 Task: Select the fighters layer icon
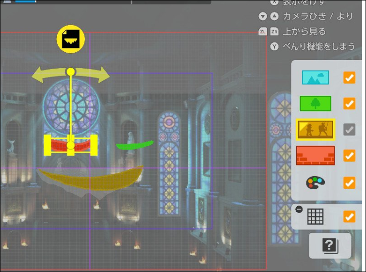(316, 129)
